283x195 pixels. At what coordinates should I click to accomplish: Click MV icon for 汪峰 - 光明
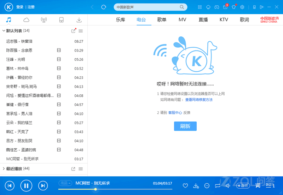[59, 59]
